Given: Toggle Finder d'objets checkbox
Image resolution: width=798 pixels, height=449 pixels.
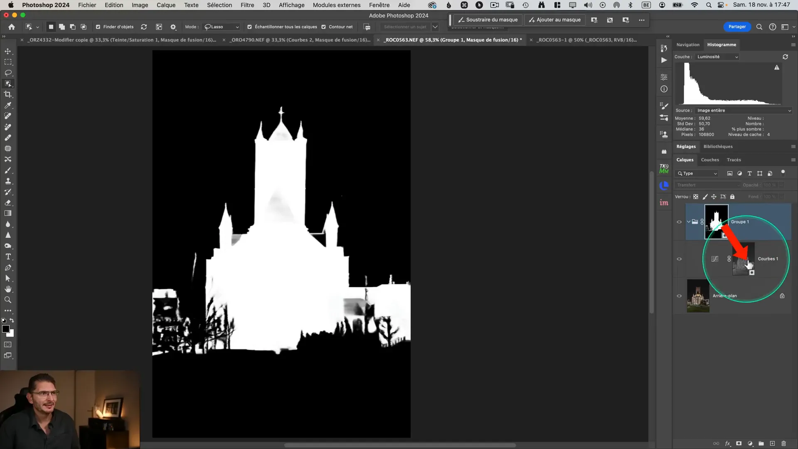Looking at the screenshot, I should click(x=98, y=27).
